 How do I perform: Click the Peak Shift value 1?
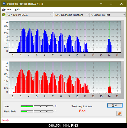[56, 112]
